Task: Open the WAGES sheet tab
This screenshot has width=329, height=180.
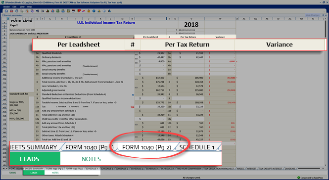Action: (x=240, y=169)
